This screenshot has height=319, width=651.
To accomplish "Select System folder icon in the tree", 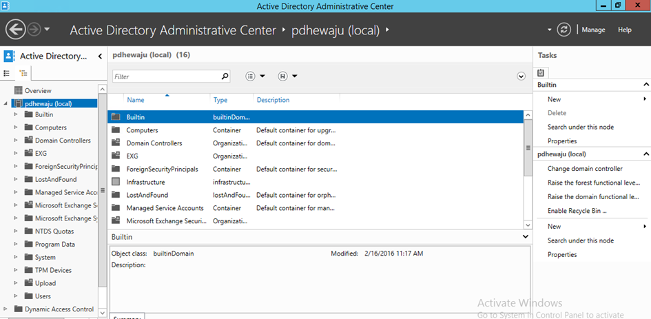I will (29, 257).
